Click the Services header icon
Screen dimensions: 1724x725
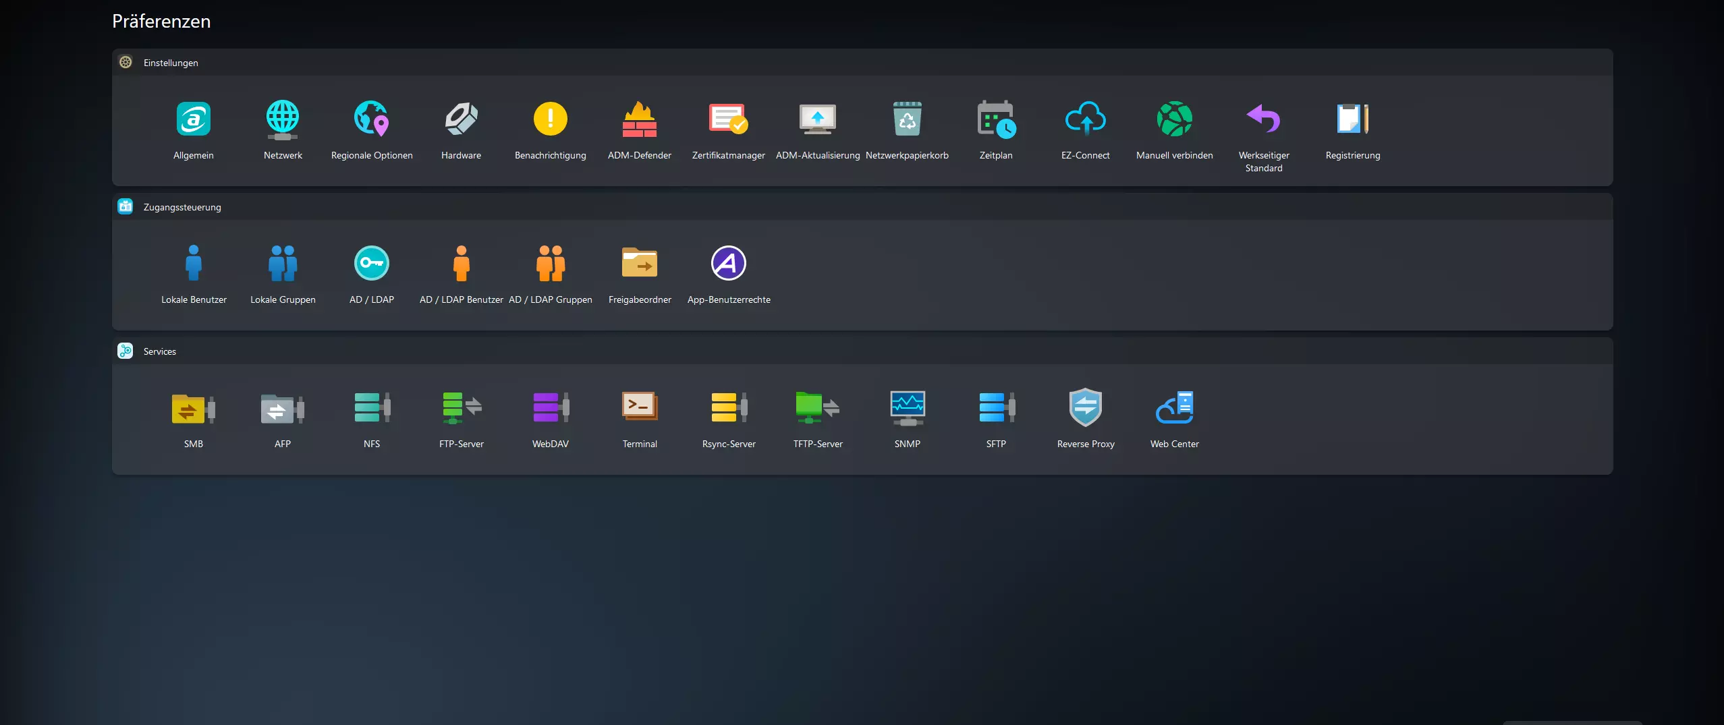point(126,351)
